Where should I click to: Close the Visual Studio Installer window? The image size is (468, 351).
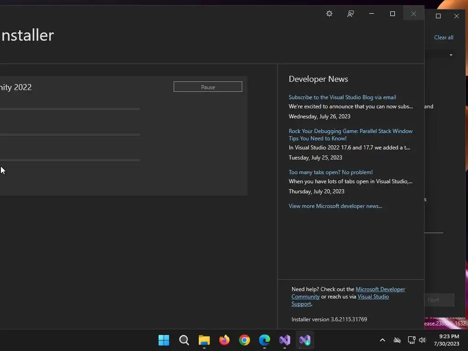coord(413,14)
